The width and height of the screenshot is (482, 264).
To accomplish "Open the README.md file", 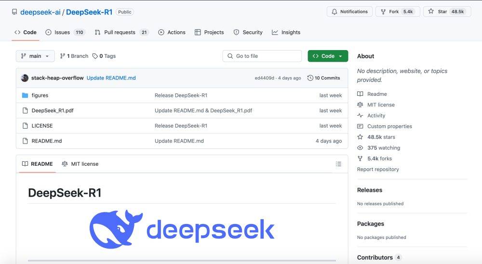I will click(47, 141).
